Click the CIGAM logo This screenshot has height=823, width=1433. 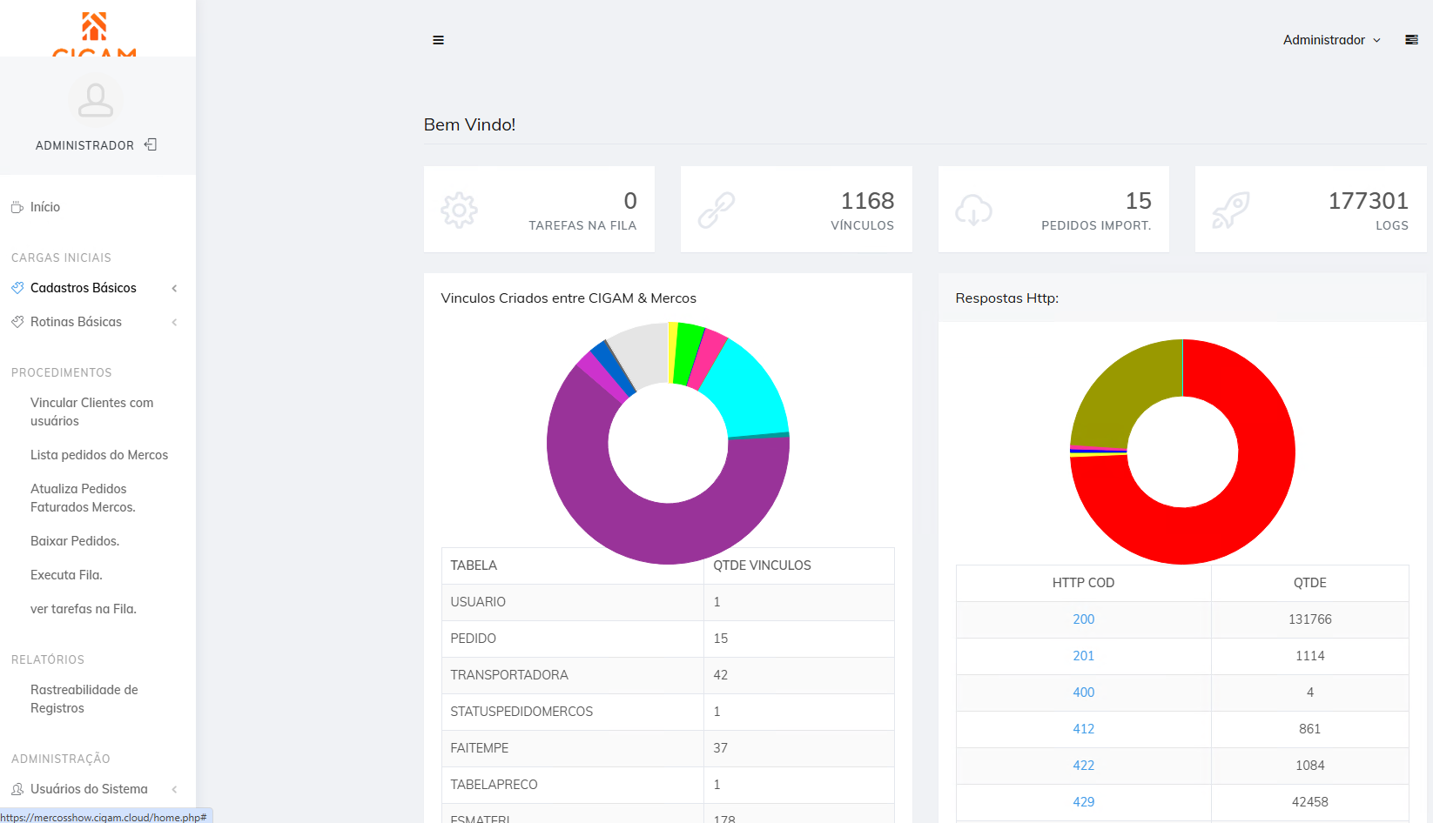pyautogui.click(x=94, y=34)
